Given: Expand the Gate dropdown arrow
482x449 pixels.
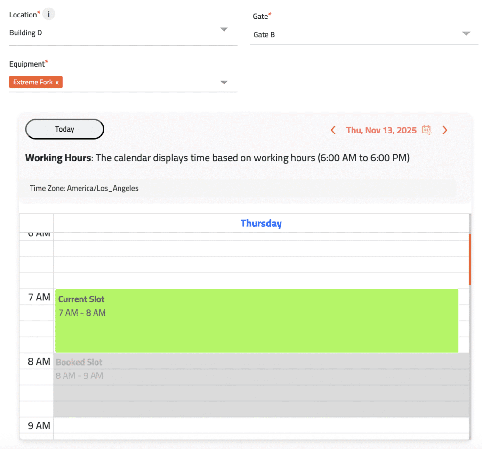Looking at the screenshot, I should point(466,33).
